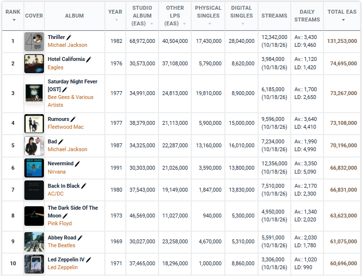Select Abbey Road daily streams LD: 1,780
This screenshot has height=276, width=362.
[x=305, y=246]
